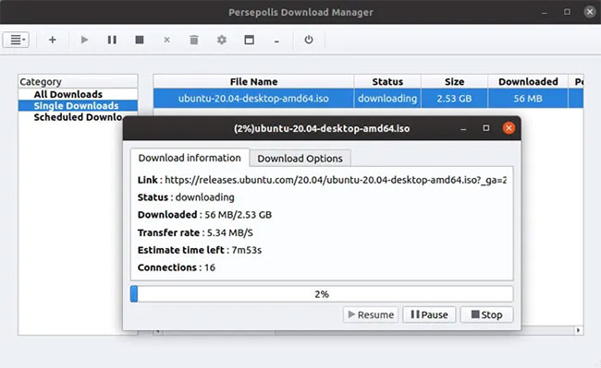Switch to Download Options tab
Screen dimensions: 601x368
point(300,159)
